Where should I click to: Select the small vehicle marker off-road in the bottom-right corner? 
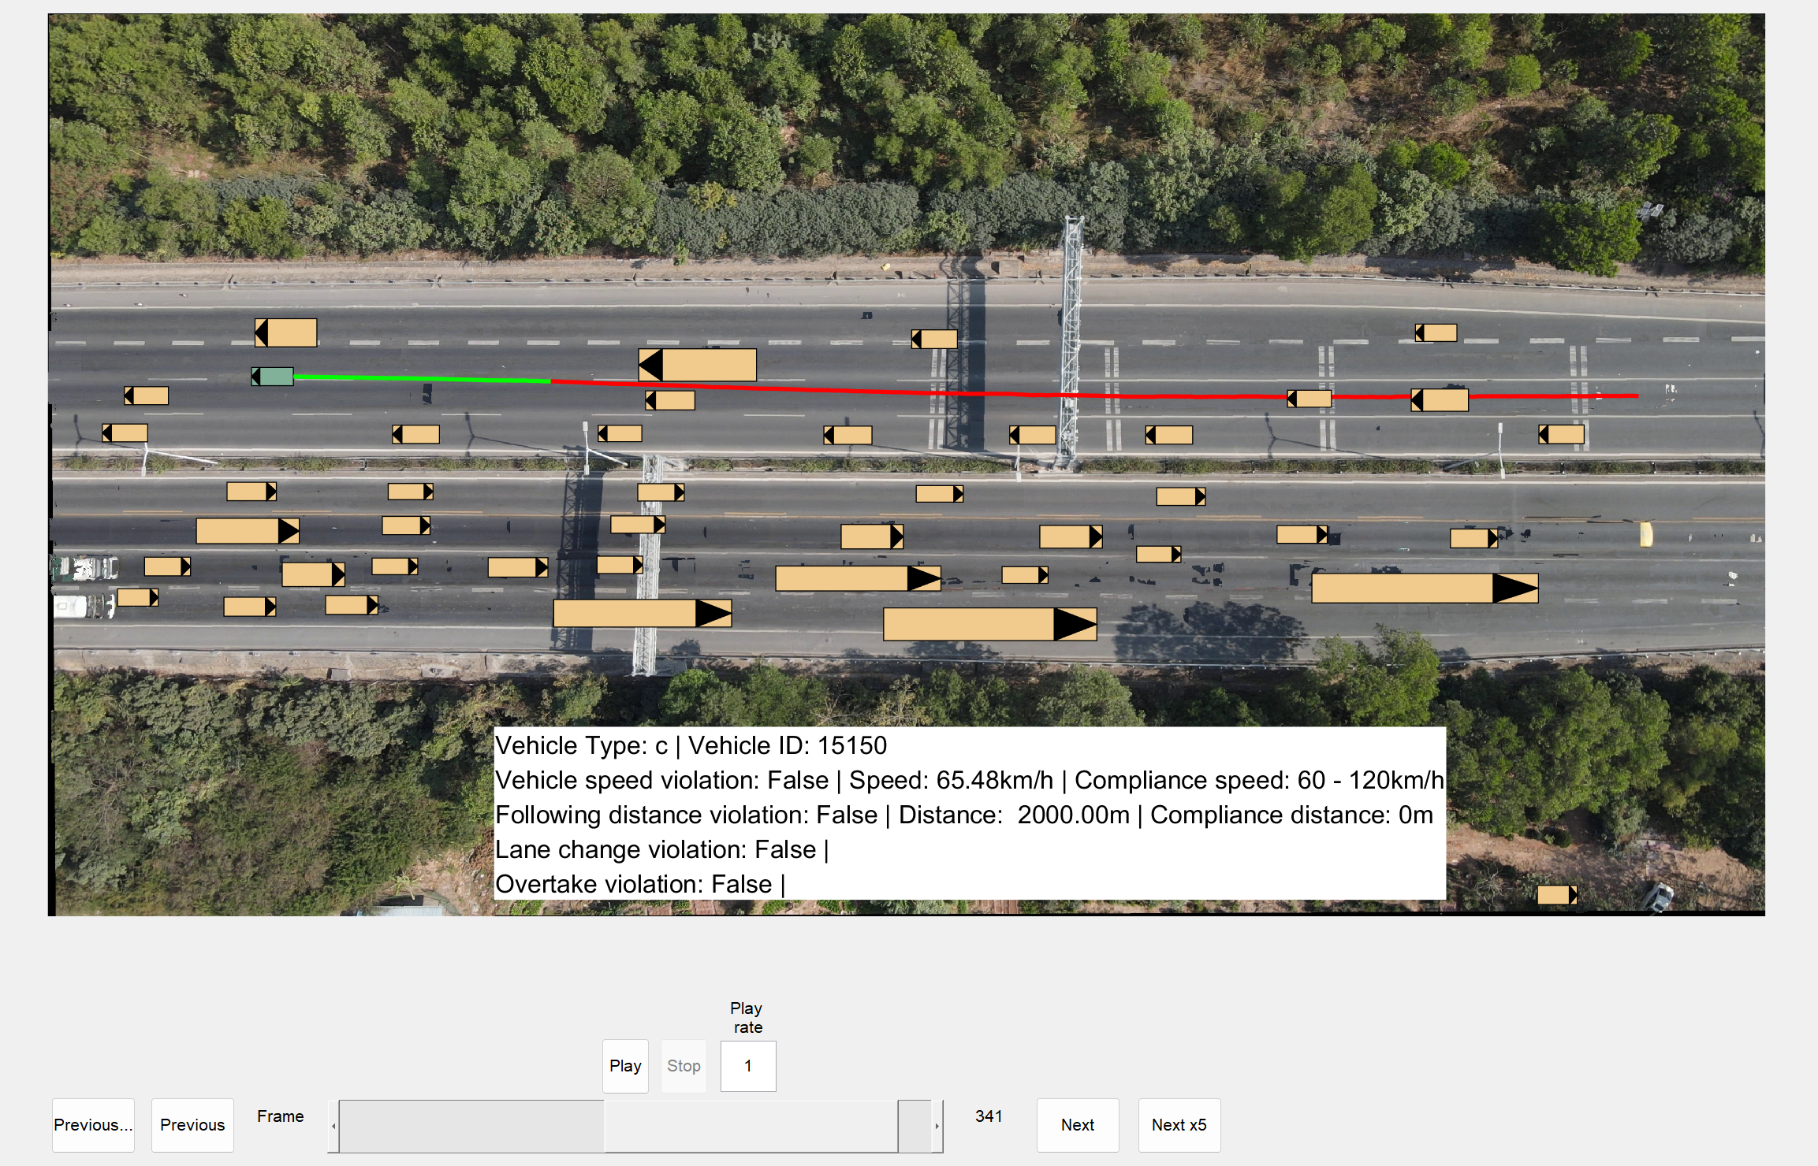1556,895
